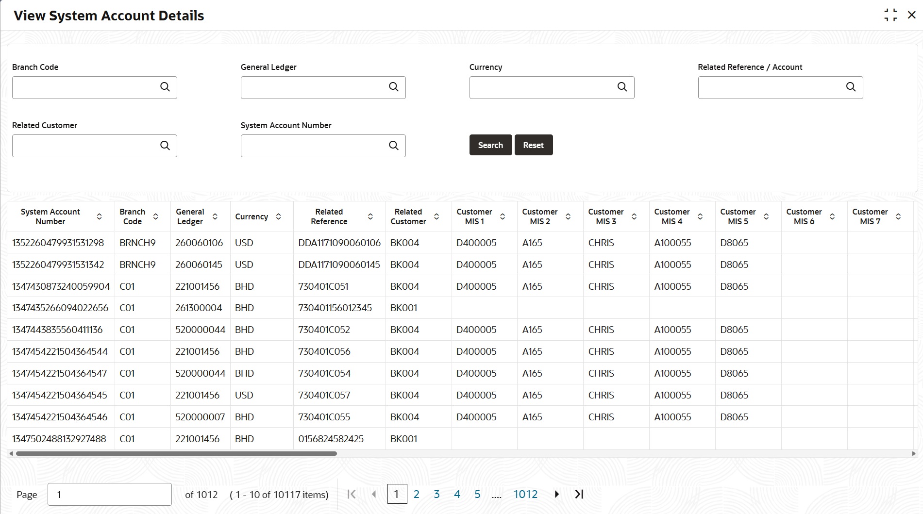Viewport: 923px width, 514px height.
Task: Sort the Branch Code column
Action: point(156,216)
